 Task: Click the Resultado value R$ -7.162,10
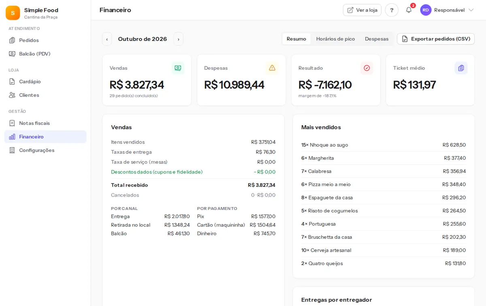coord(325,85)
